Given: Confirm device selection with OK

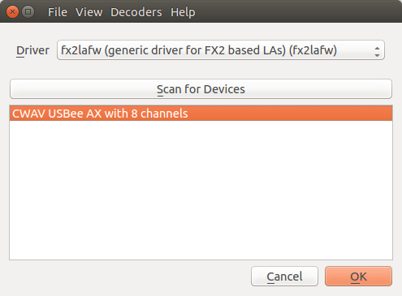Looking at the screenshot, I should tap(358, 277).
